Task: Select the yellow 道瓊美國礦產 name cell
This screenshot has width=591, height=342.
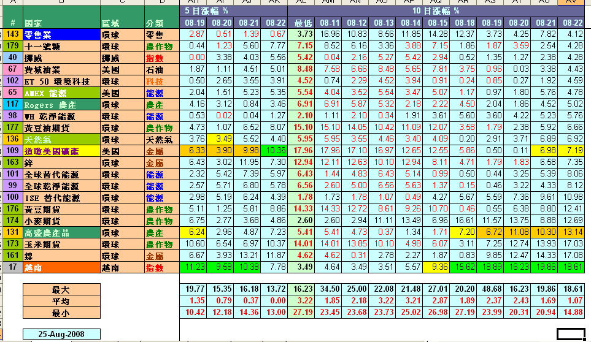Action: tap(61, 151)
